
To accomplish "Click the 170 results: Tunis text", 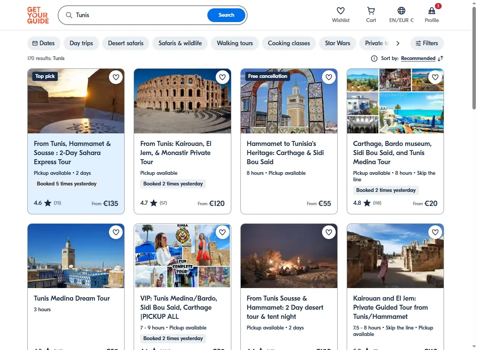I will (46, 59).
